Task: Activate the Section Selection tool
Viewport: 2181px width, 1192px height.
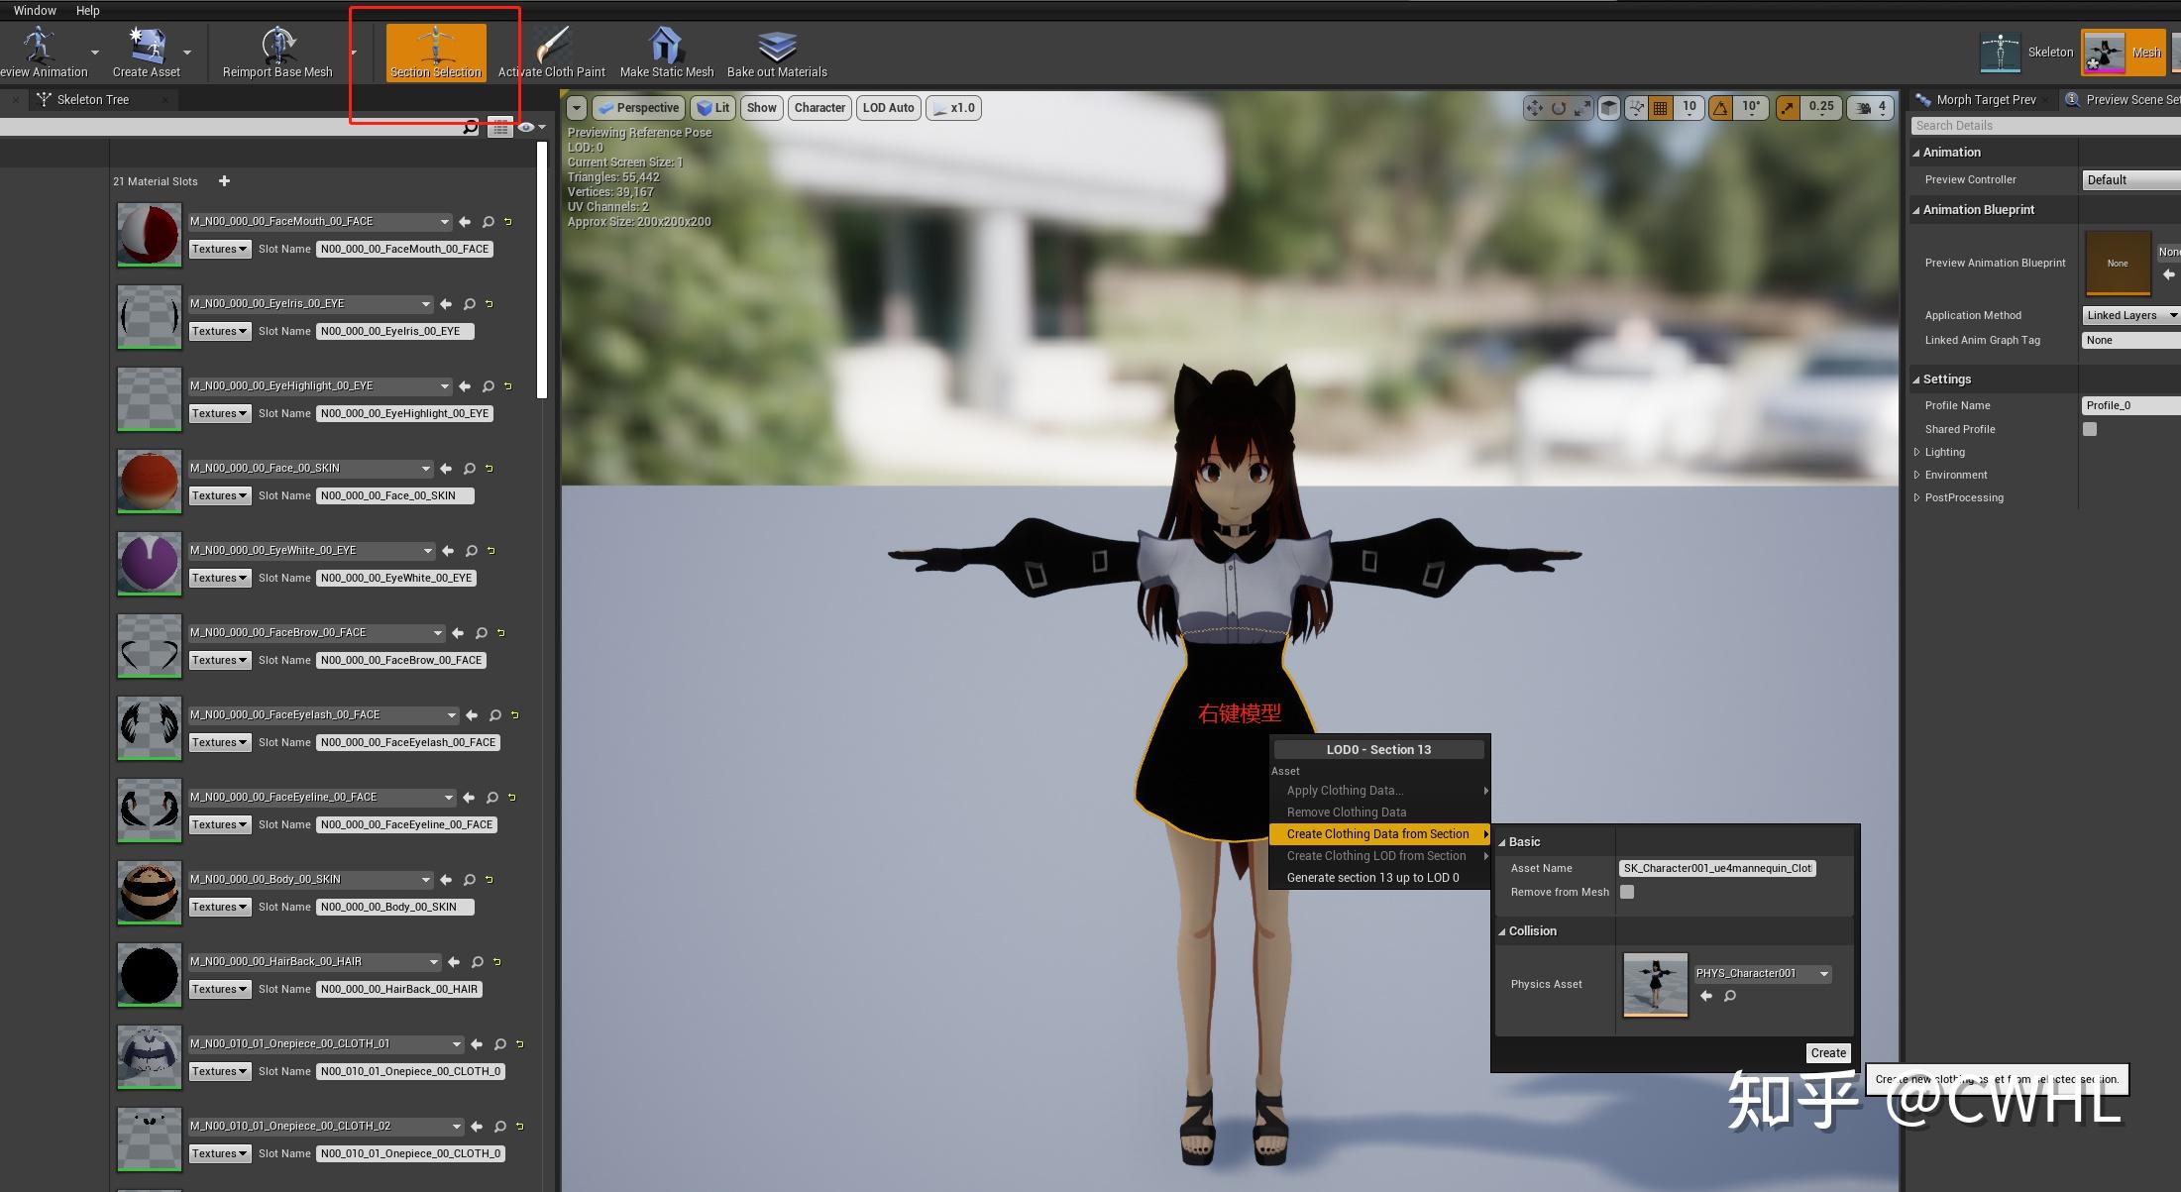Action: (436, 52)
